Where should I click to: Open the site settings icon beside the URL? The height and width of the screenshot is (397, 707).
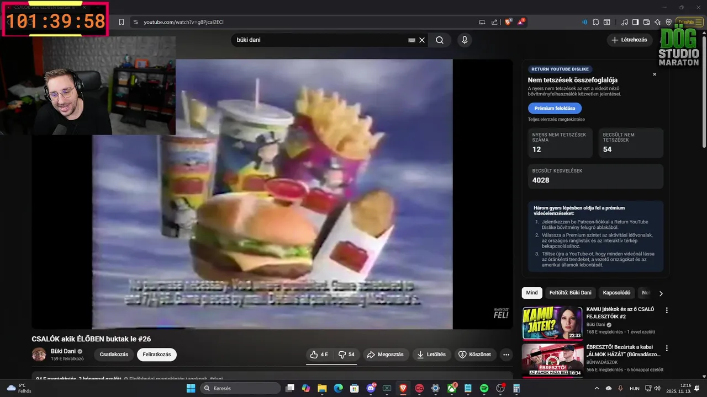point(135,22)
